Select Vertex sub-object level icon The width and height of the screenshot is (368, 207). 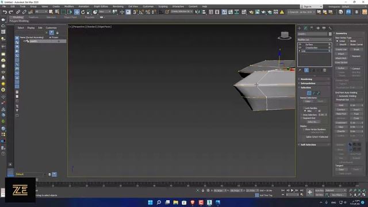(x=309, y=93)
